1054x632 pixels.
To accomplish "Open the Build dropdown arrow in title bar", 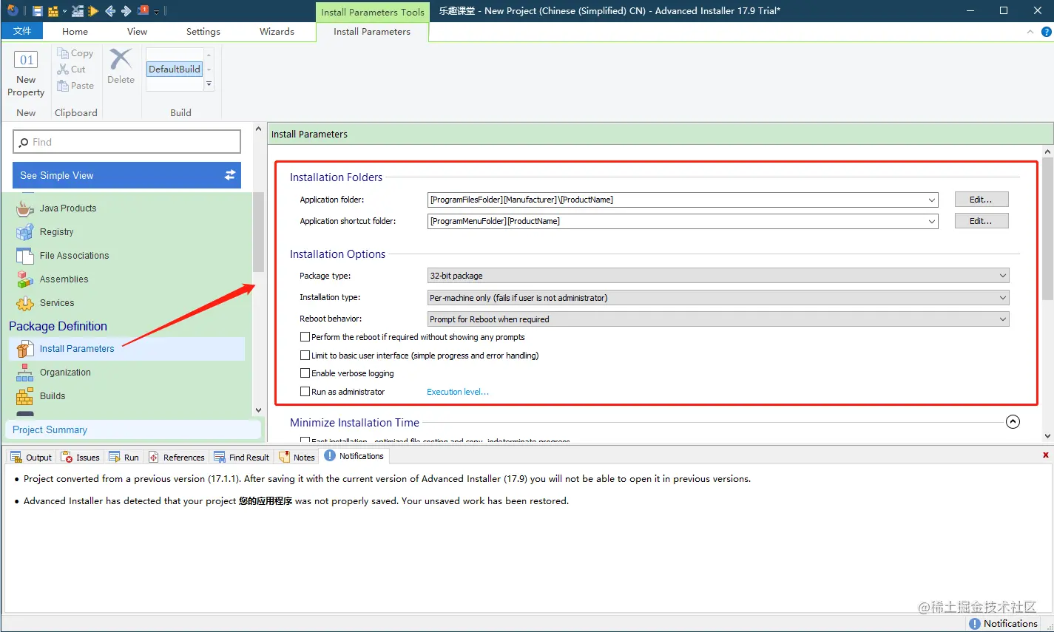I will pos(64,11).
